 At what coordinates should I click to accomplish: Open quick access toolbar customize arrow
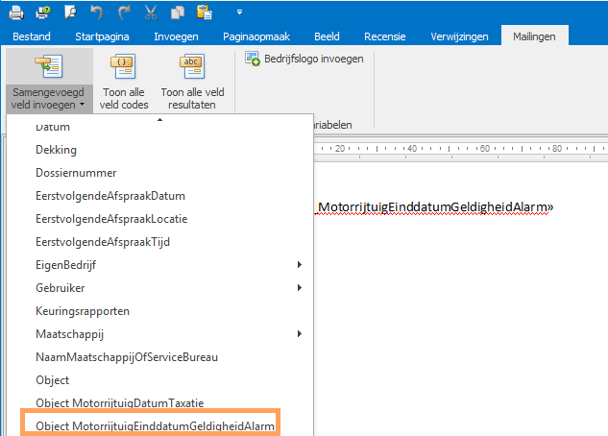[239, 12]
